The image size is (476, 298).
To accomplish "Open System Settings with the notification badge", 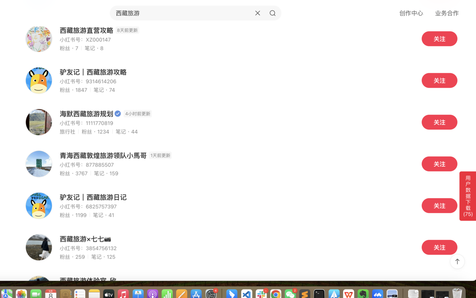I will (210, 293).
